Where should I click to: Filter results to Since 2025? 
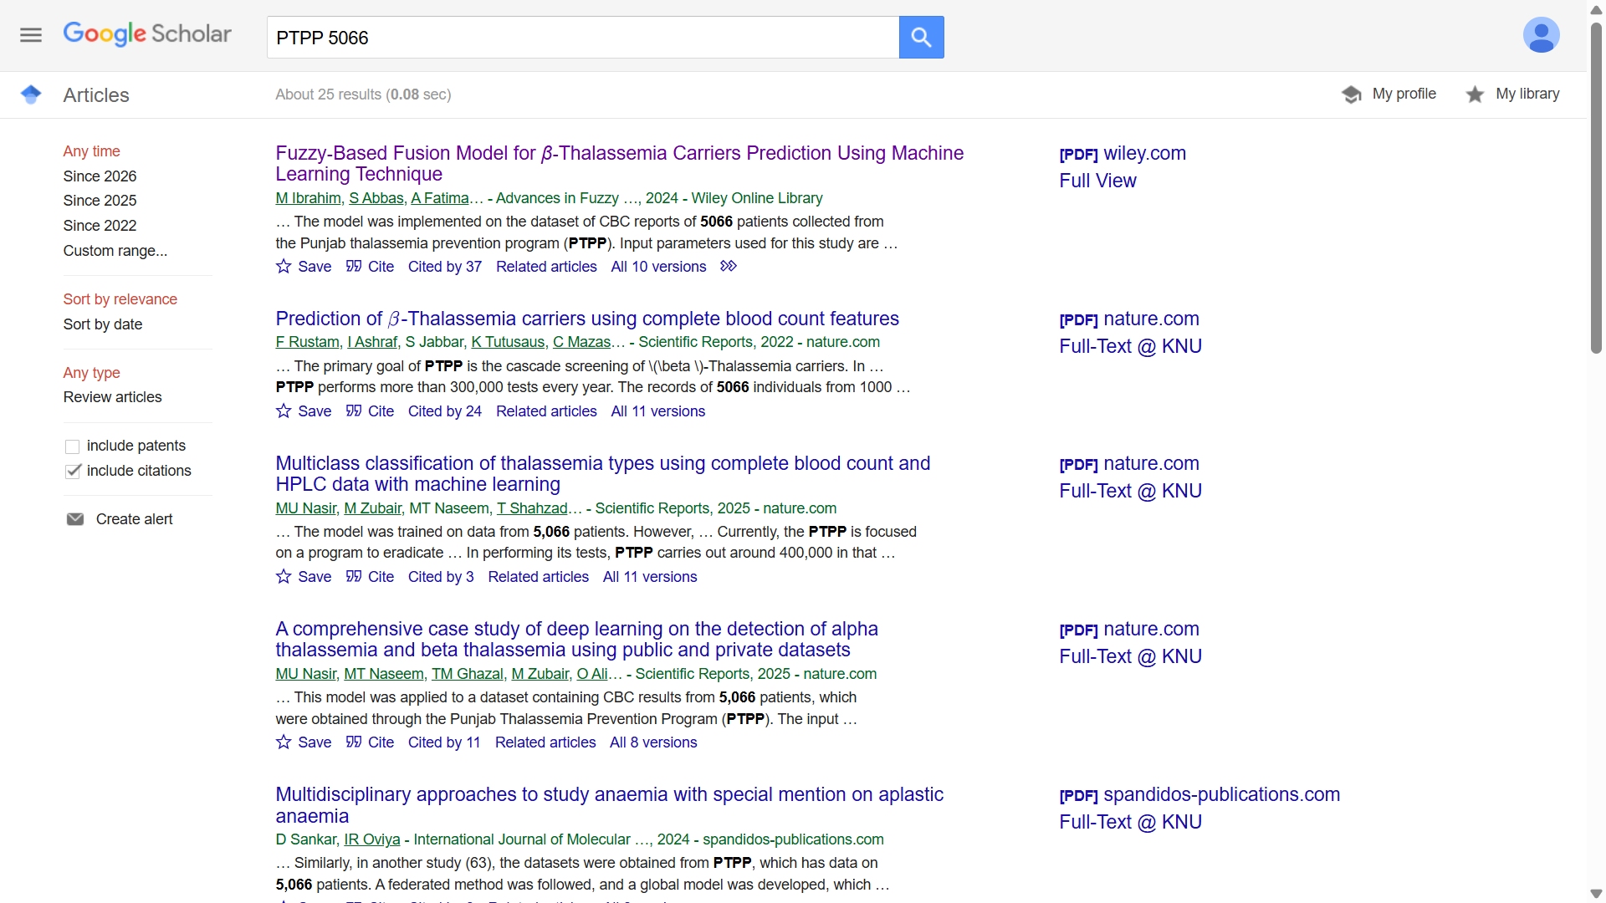click(x=100, y=201)
